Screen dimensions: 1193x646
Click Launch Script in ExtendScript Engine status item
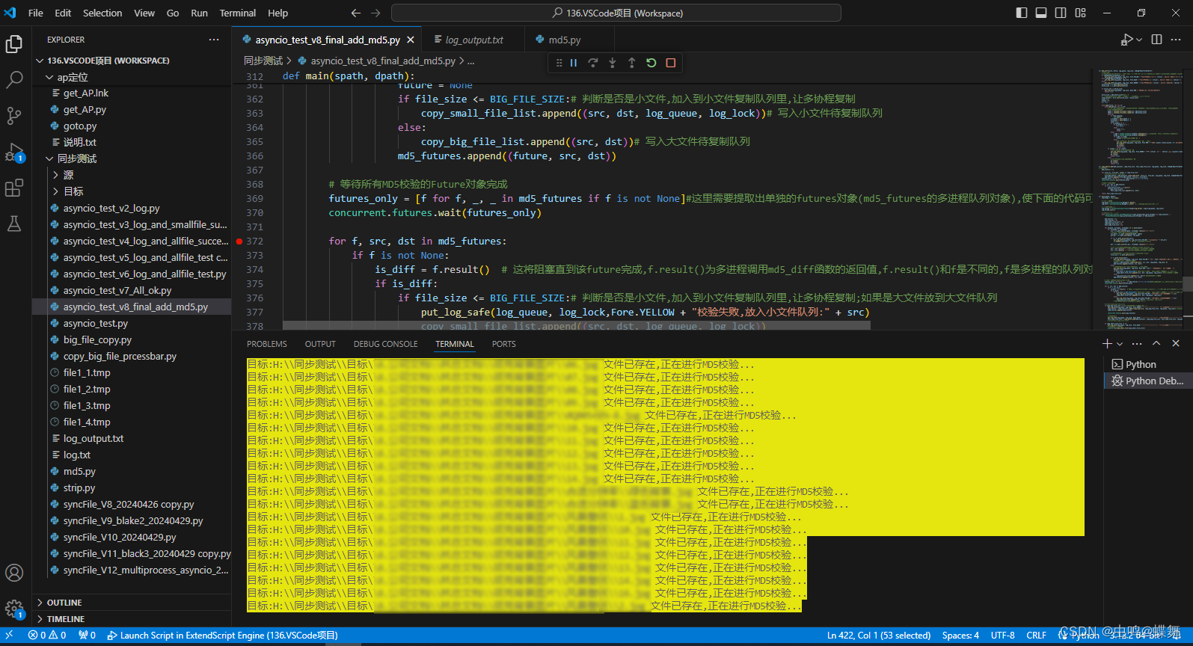coord(222,636)
